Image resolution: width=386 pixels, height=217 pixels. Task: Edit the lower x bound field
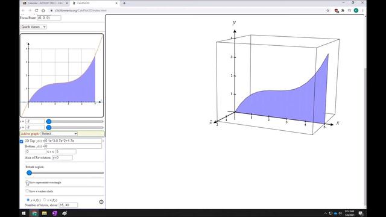click(36, 151)
